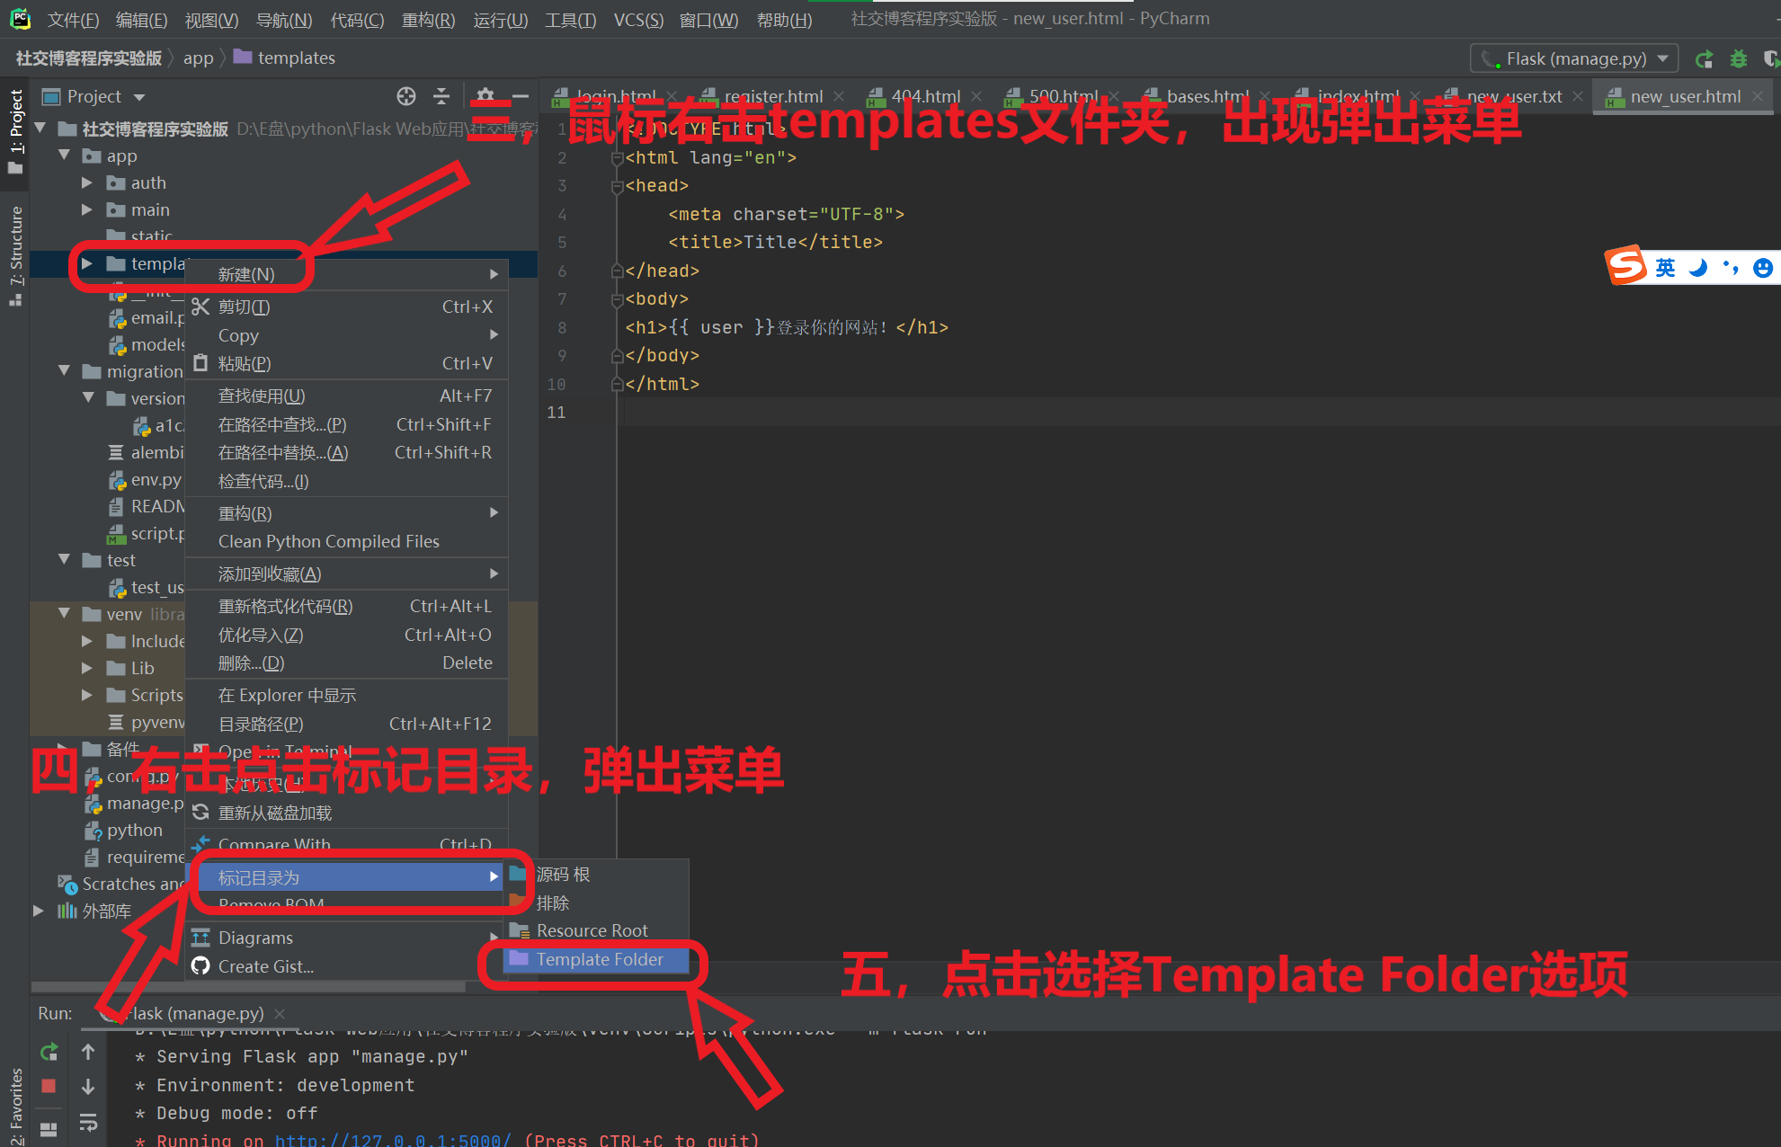This screenshot has height=1147, width=1781.
Task: Rerun the Flask application in Run panel
Action: (x=48, y=1052)
